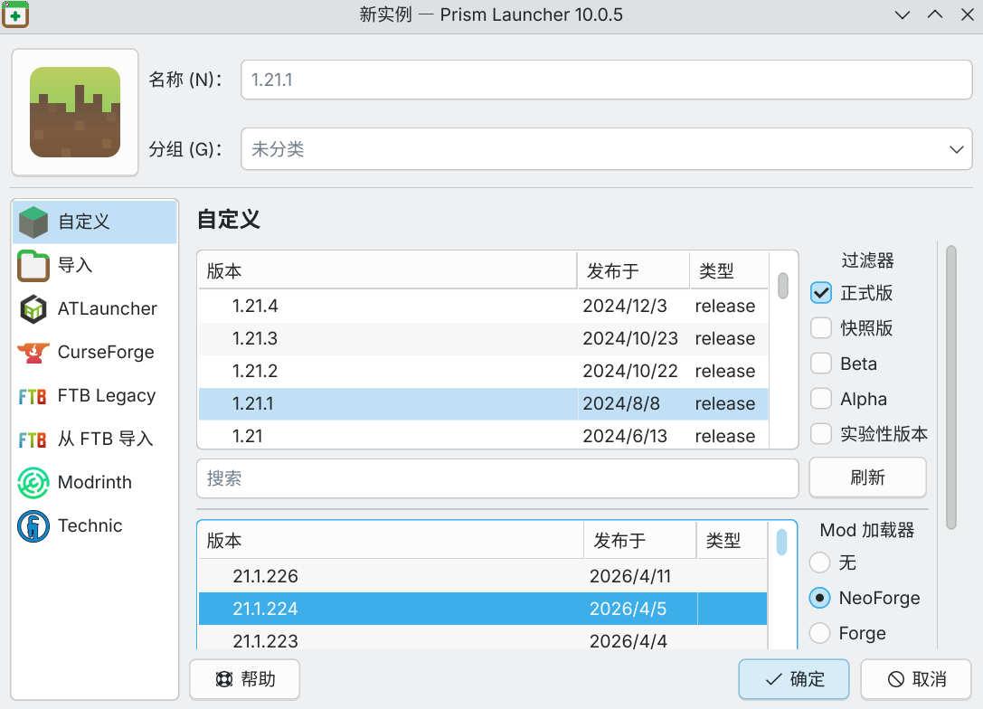Click the Modrinth green logo icon
The width and height of the screenshot is (983, 709).
click(33, 483)
